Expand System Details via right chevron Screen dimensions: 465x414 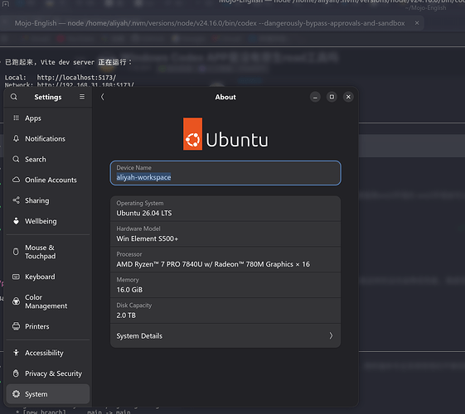click(x=331, y=335)
